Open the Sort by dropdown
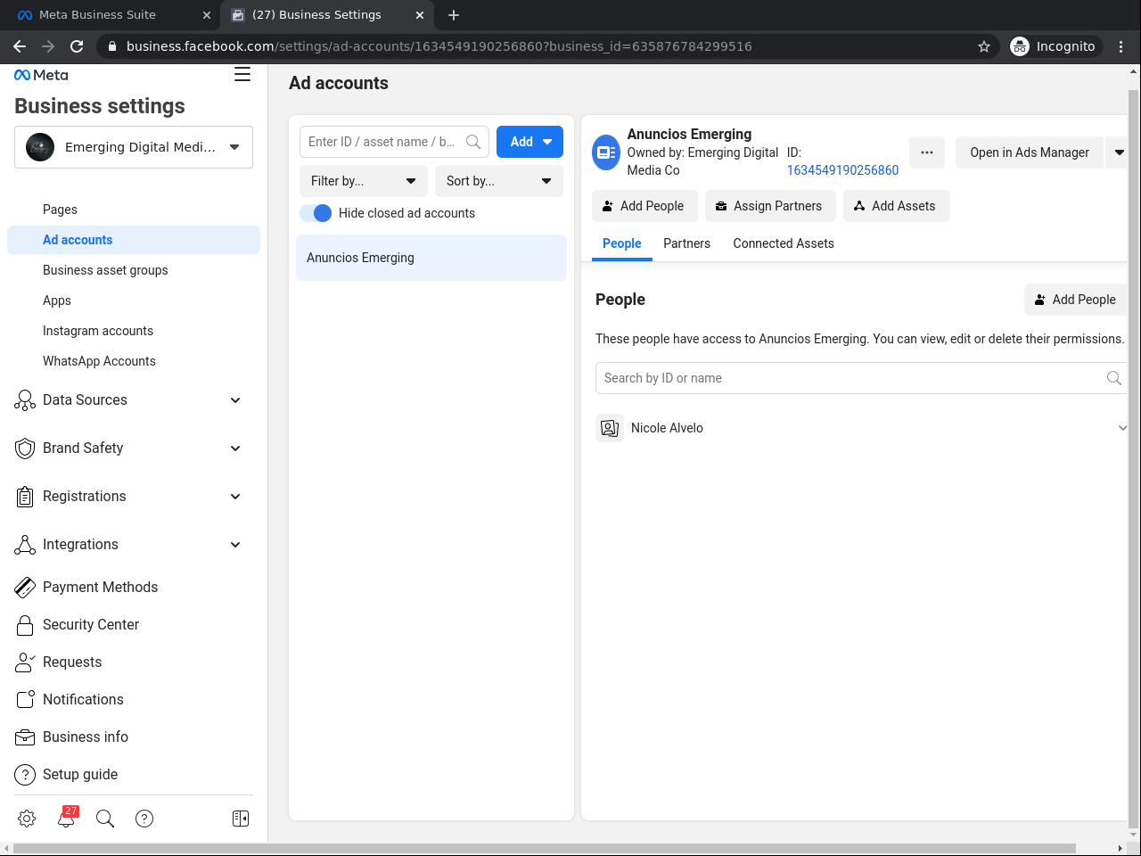The image size is (1141, 856). pos(499,181)
